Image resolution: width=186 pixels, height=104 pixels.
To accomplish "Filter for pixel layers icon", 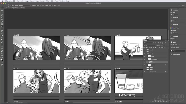I will click(x=153, y=43).
